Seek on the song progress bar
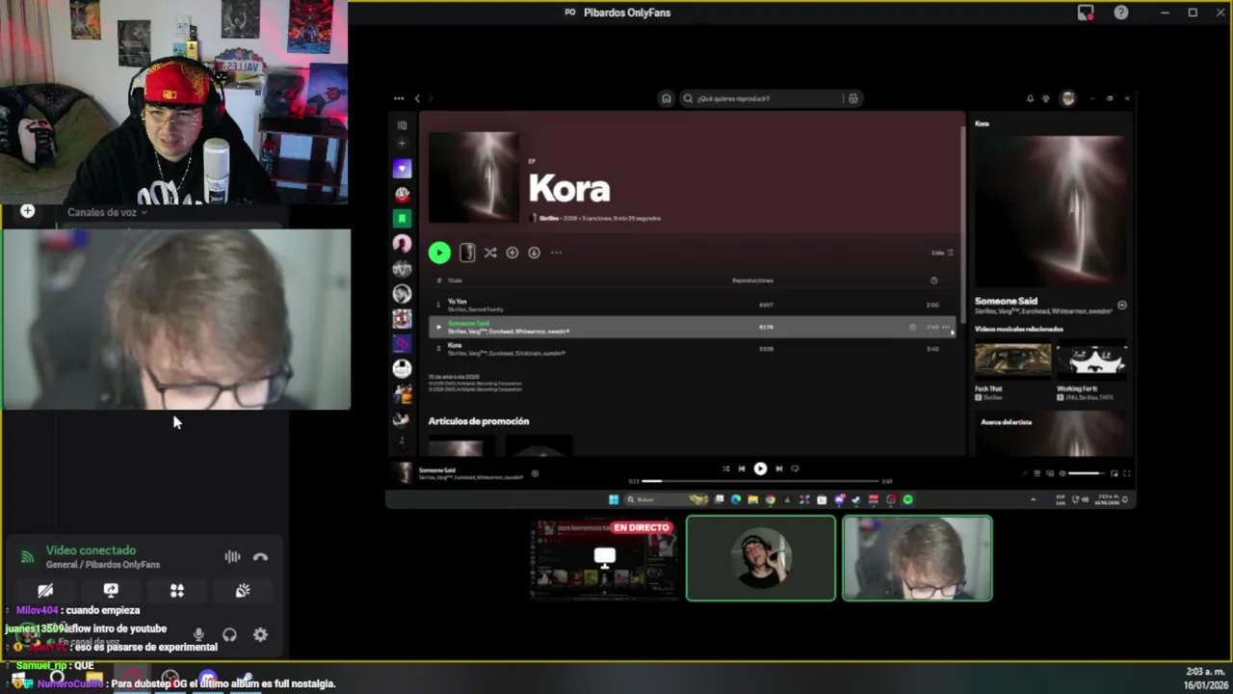Screen dimensions: 1233x694 pyautogui.click(x=760, y=480)
